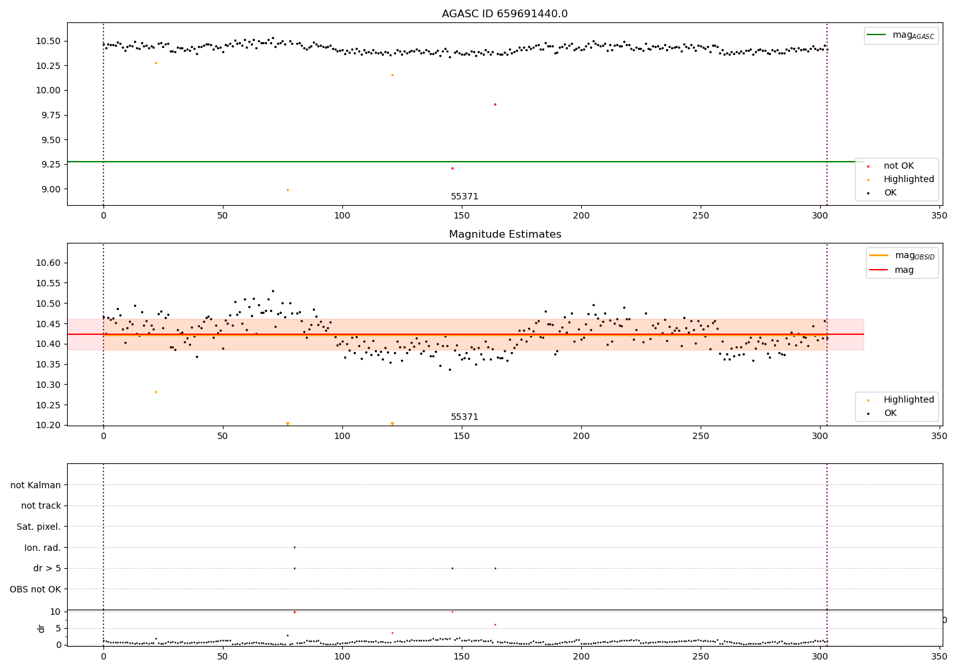Click x-axis tick 250 under the bottom dr plot
This screenshot has height=671, width=958.
(701, 656)
